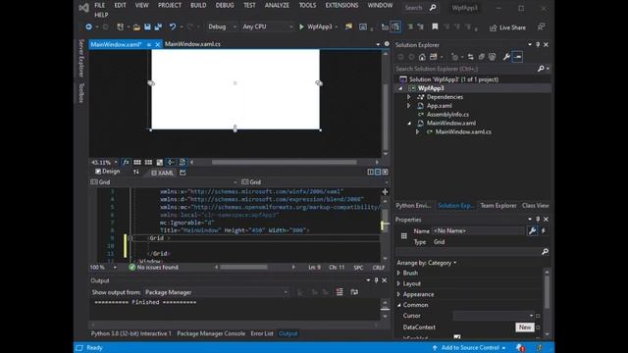
Task: Click the Properties search magnifier icon
Action: 545,252
